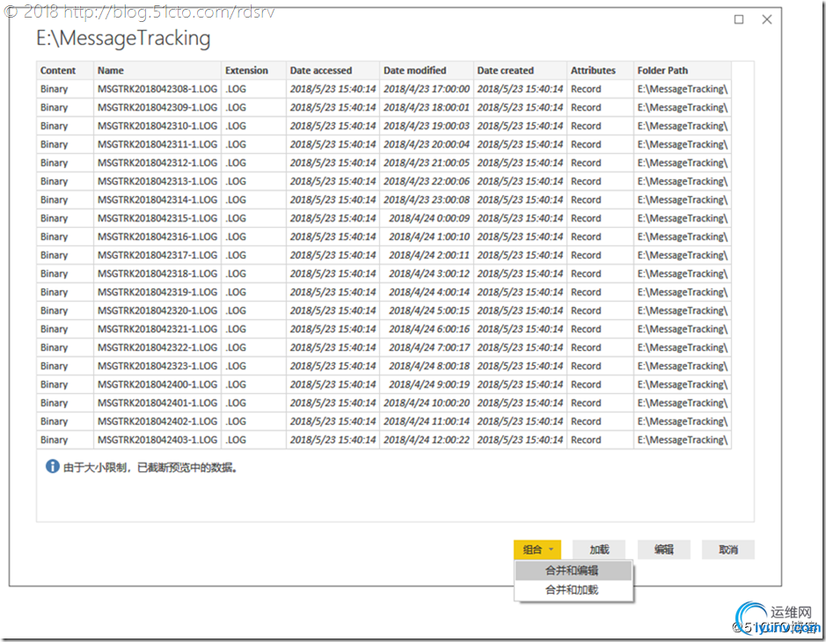This screenshot has height=642, width=826.
Task: Select file name MSGTRK2018042319-1.LOG
Action: point(157,292)
